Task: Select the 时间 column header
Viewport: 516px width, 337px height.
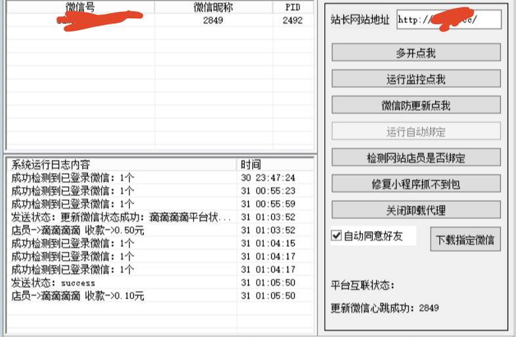Action: click(x=275, y=165)
